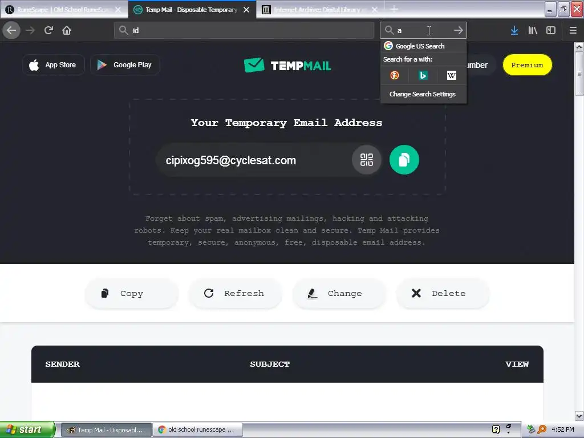Click the Refresh inbox button

tap(235, 294)
